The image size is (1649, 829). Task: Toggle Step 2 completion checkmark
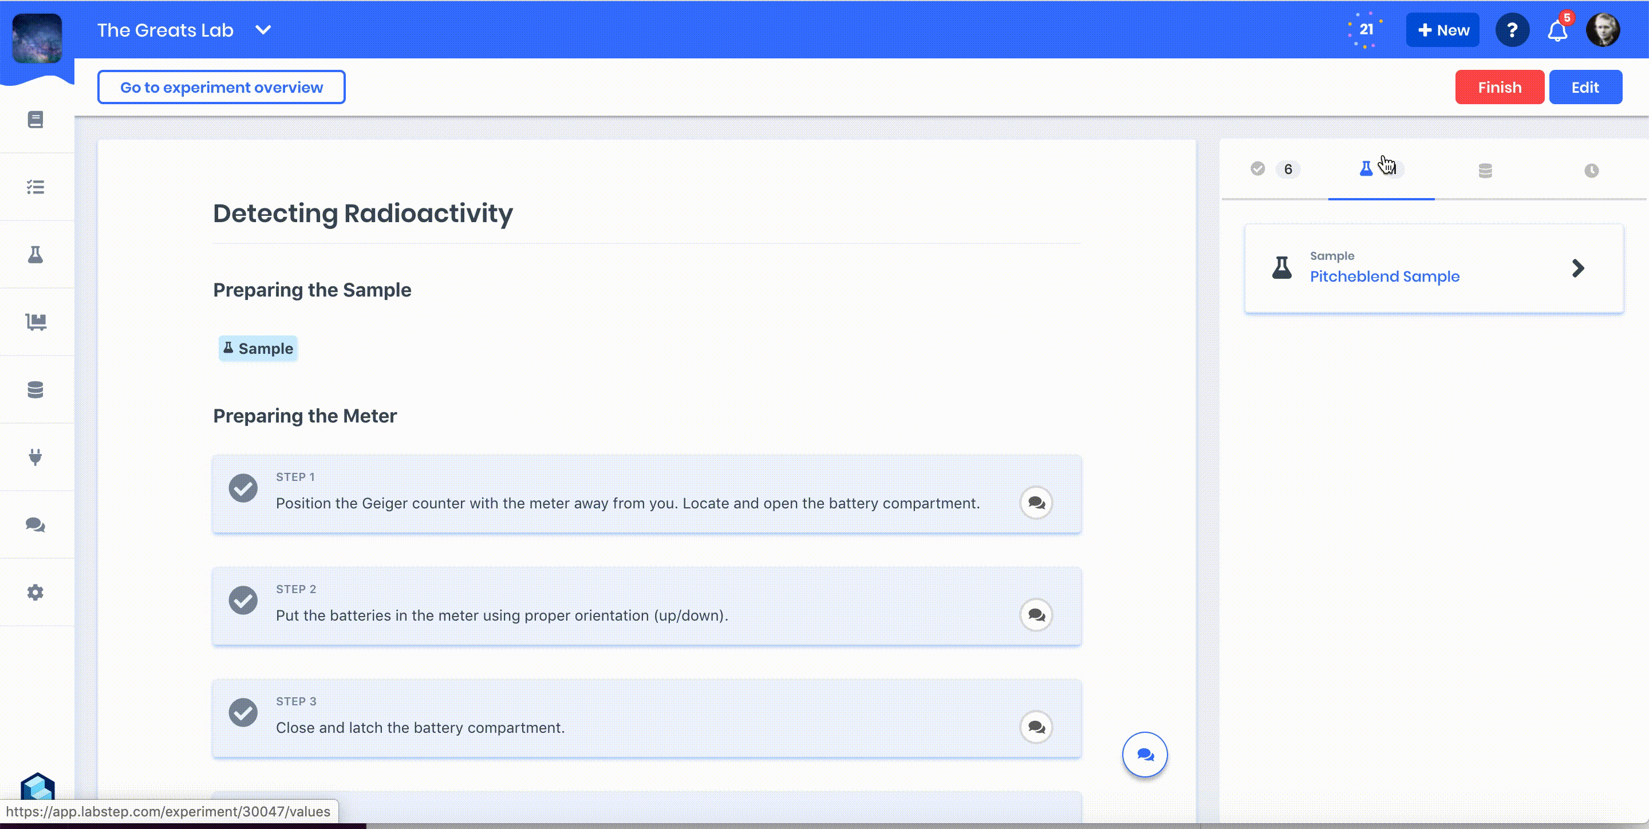tap(243, 601)
